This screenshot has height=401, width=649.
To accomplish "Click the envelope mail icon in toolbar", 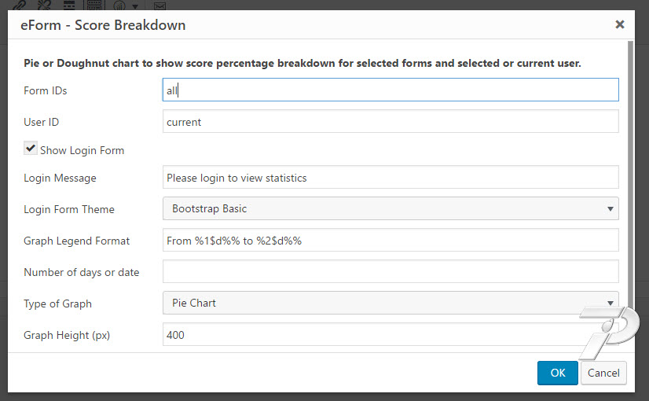I will tap(159, 6).
